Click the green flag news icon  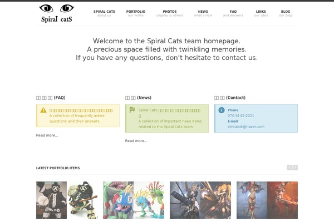[x=132, y=110]
